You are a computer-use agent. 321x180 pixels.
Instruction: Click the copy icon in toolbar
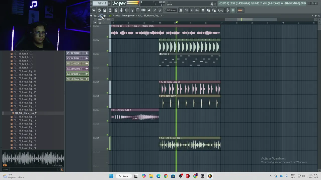(208, 10)
